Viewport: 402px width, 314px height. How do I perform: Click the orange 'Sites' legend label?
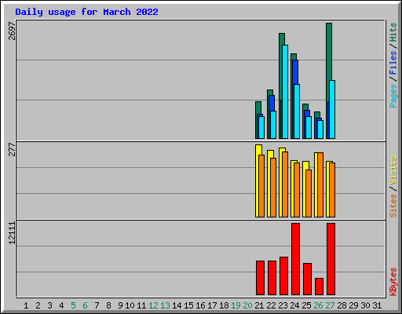[393, 206]
